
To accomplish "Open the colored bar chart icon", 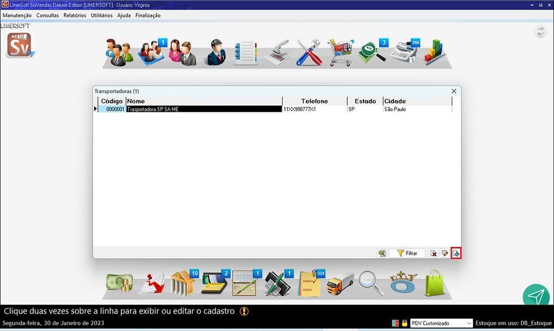I will pyautogui.click(x=435, y=52).
